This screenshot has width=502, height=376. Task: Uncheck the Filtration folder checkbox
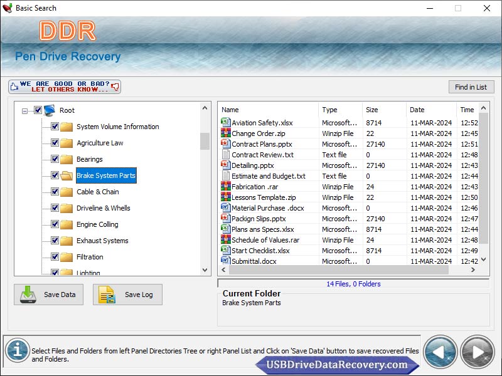pyautogui.click(x=55, y=257)
